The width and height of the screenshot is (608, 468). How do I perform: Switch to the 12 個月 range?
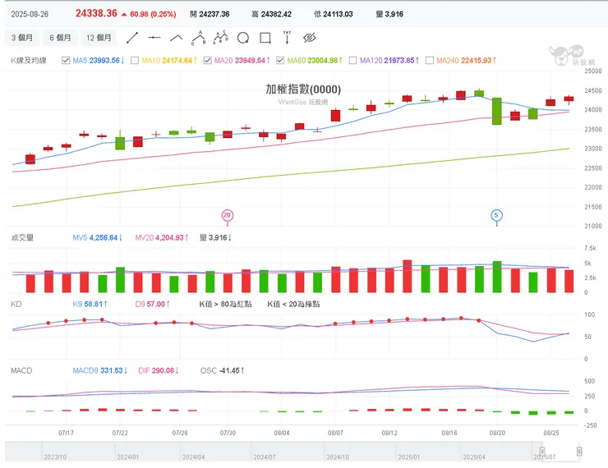[99, 38]
